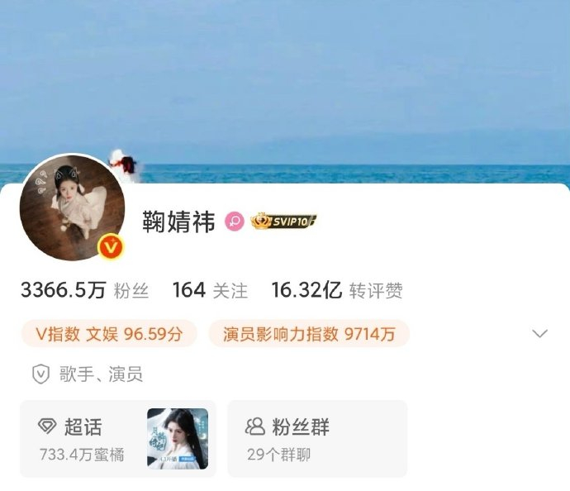The width and height of the screenshot is (570, 491).
Task: Click the pink female gender icon
Action: point(235,222)
